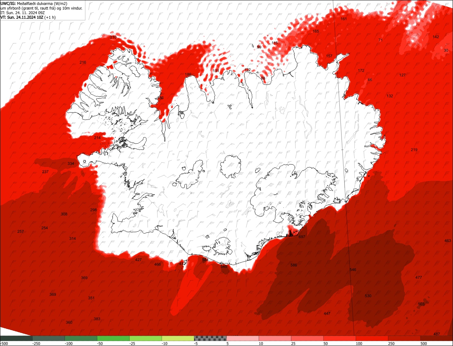Viewport: 453px width, 346px height.
Task: Click the flux value '131' off the north coast
Action: [216, 71]
